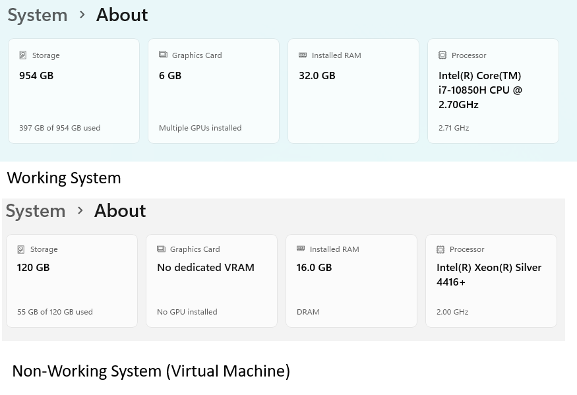Click the Processor icon on the Xeon Silver card
This screenshot has width=577, height=395.
[x=440, y=249]
